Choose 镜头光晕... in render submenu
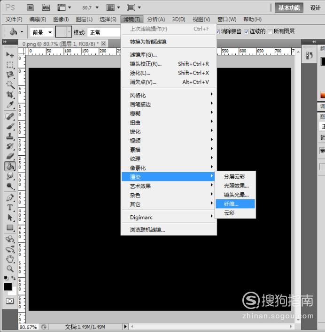 point(235,195)
